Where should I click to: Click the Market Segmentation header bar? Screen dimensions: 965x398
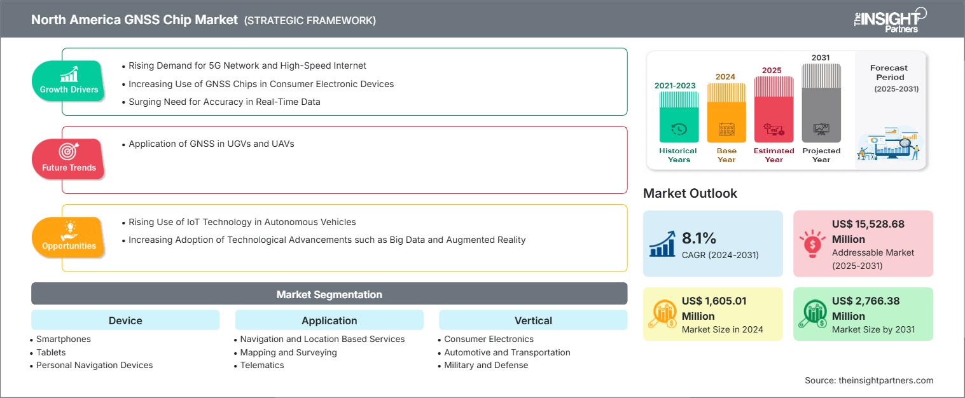coord(329,294)
